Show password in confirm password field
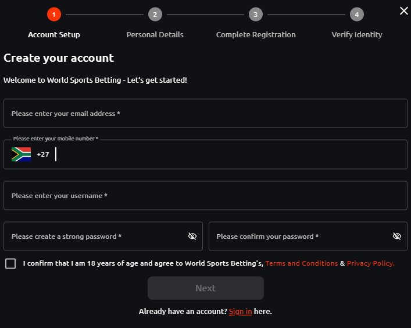Image resolution: width=411 pixels, height=328 pixels. point(397,237)
